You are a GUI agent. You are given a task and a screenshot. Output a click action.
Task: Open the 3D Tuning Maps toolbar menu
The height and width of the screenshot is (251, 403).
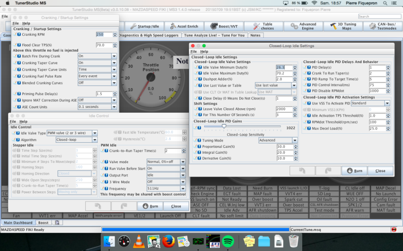(343, 26)
